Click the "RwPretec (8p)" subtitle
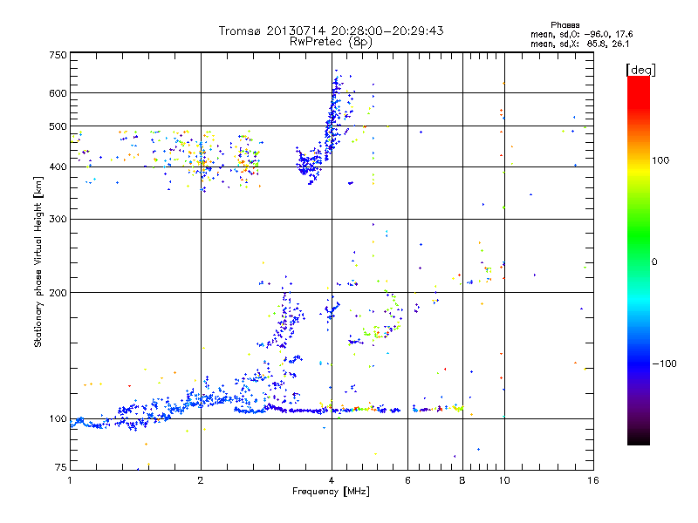 click(331, 42)
